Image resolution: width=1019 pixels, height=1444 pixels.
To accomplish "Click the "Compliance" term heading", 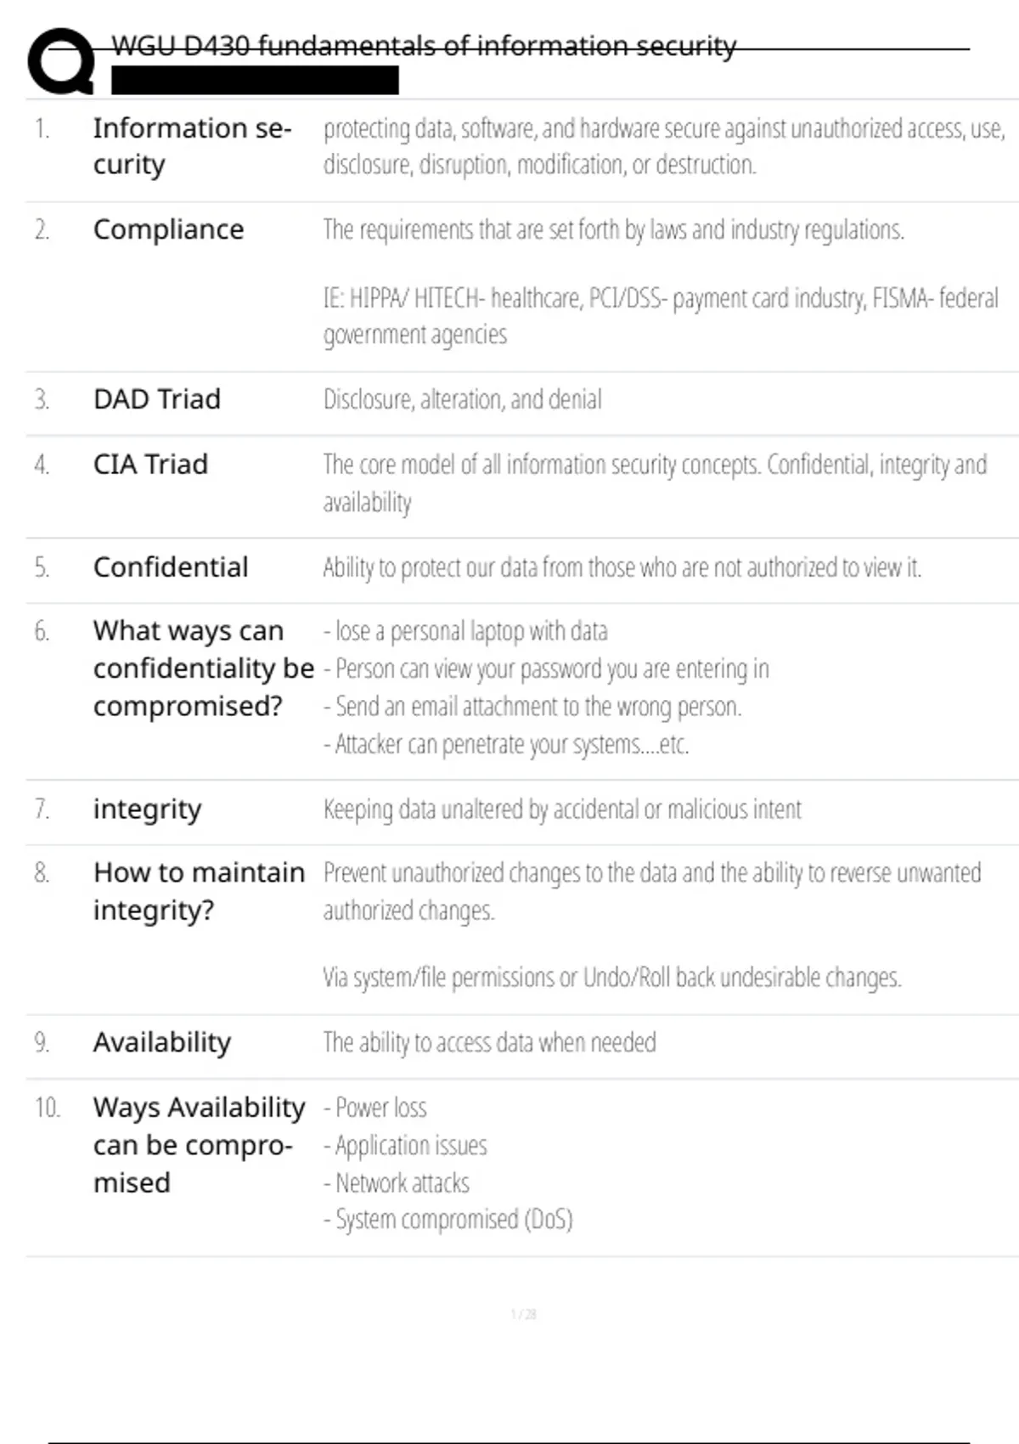I will pyautogui.click(x=168, y=229).
